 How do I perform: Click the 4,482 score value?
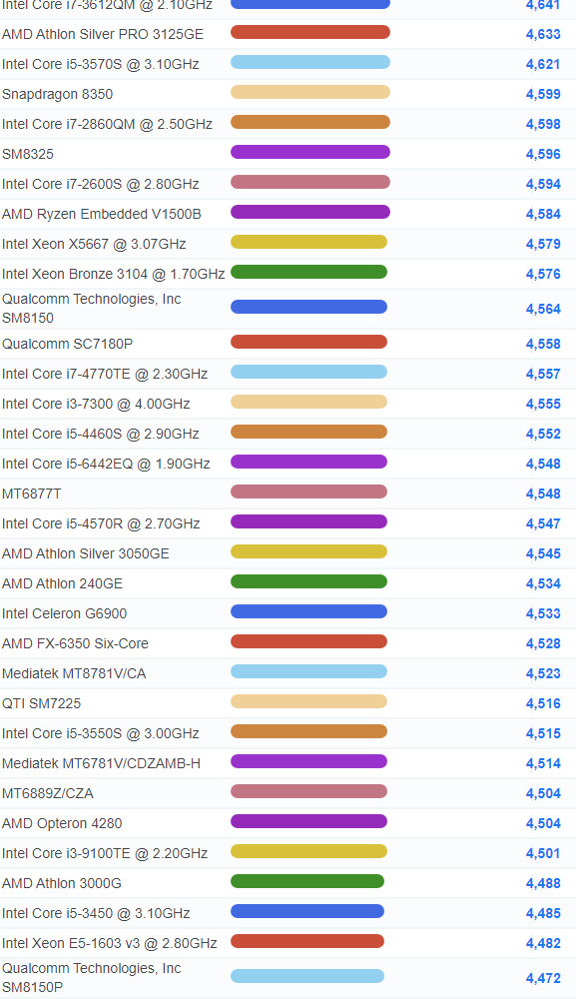pos(543,943)
